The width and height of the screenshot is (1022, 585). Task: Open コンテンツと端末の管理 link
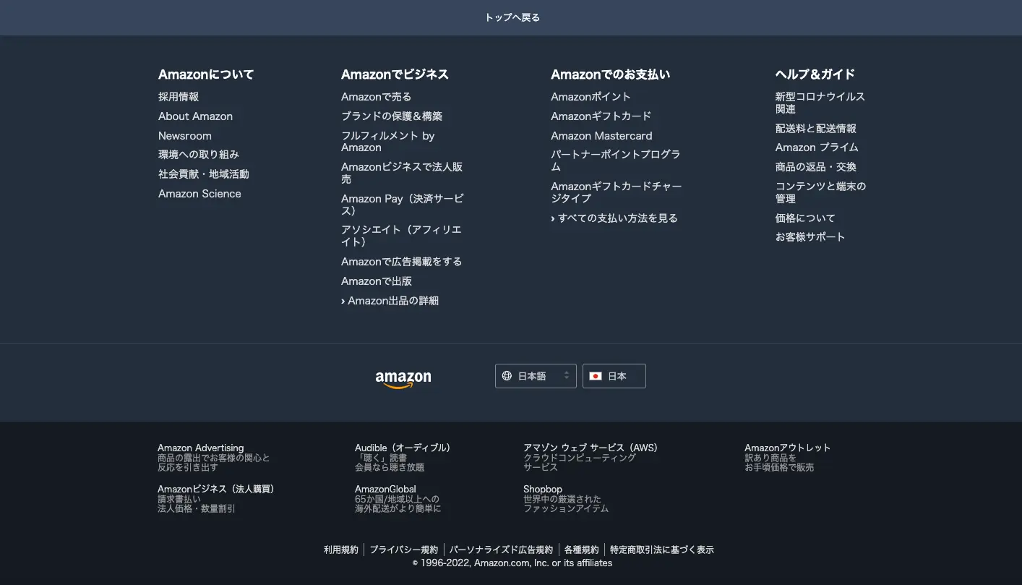pyautogui.click(x=820, y=192)
